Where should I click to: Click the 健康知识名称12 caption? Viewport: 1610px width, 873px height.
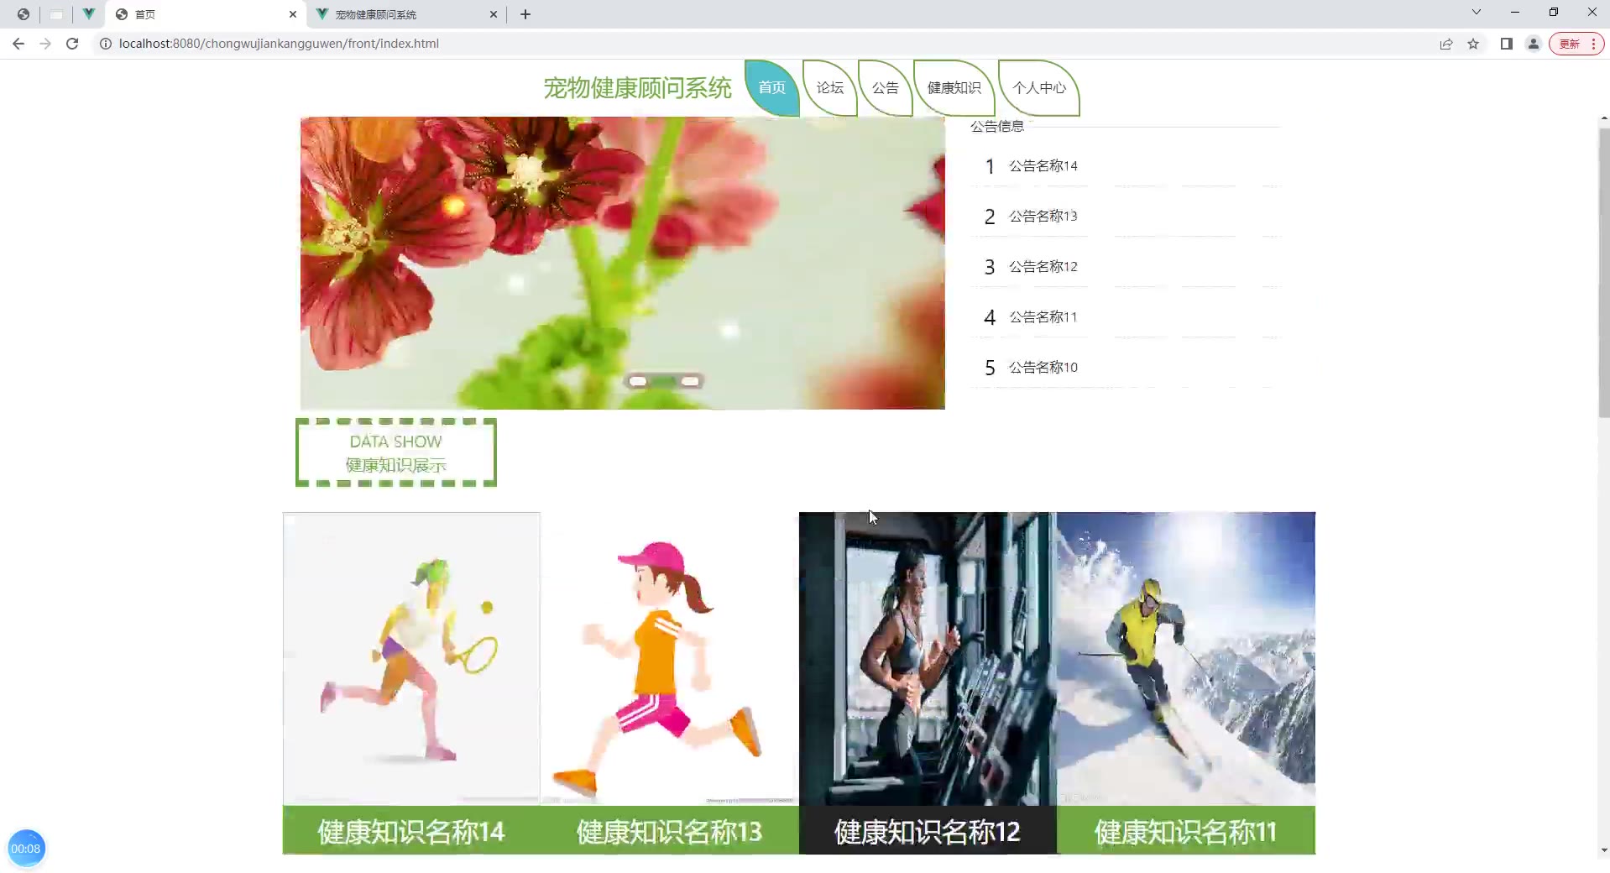(928, 831)
